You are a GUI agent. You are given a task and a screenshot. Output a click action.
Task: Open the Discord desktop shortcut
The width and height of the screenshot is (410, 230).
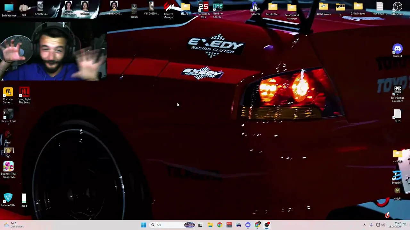point(398,51)
